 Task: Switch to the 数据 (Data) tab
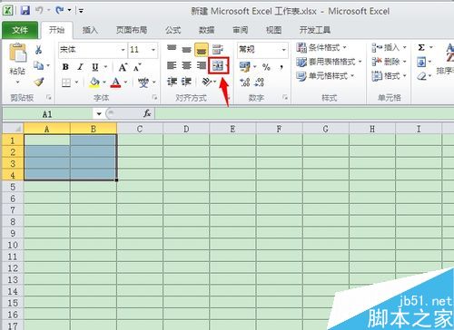tap(207, 30)
